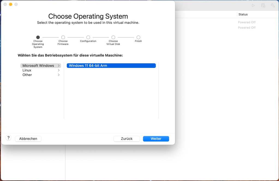Expand the Linux category chevron

pyautogui.click(x=59, y=70)
